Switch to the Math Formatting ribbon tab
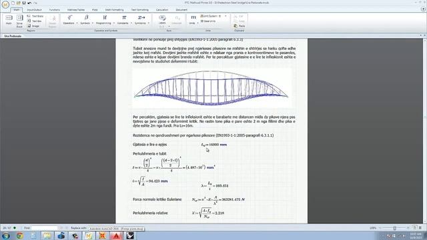This screenshot has width=427, height=240. 114,10
